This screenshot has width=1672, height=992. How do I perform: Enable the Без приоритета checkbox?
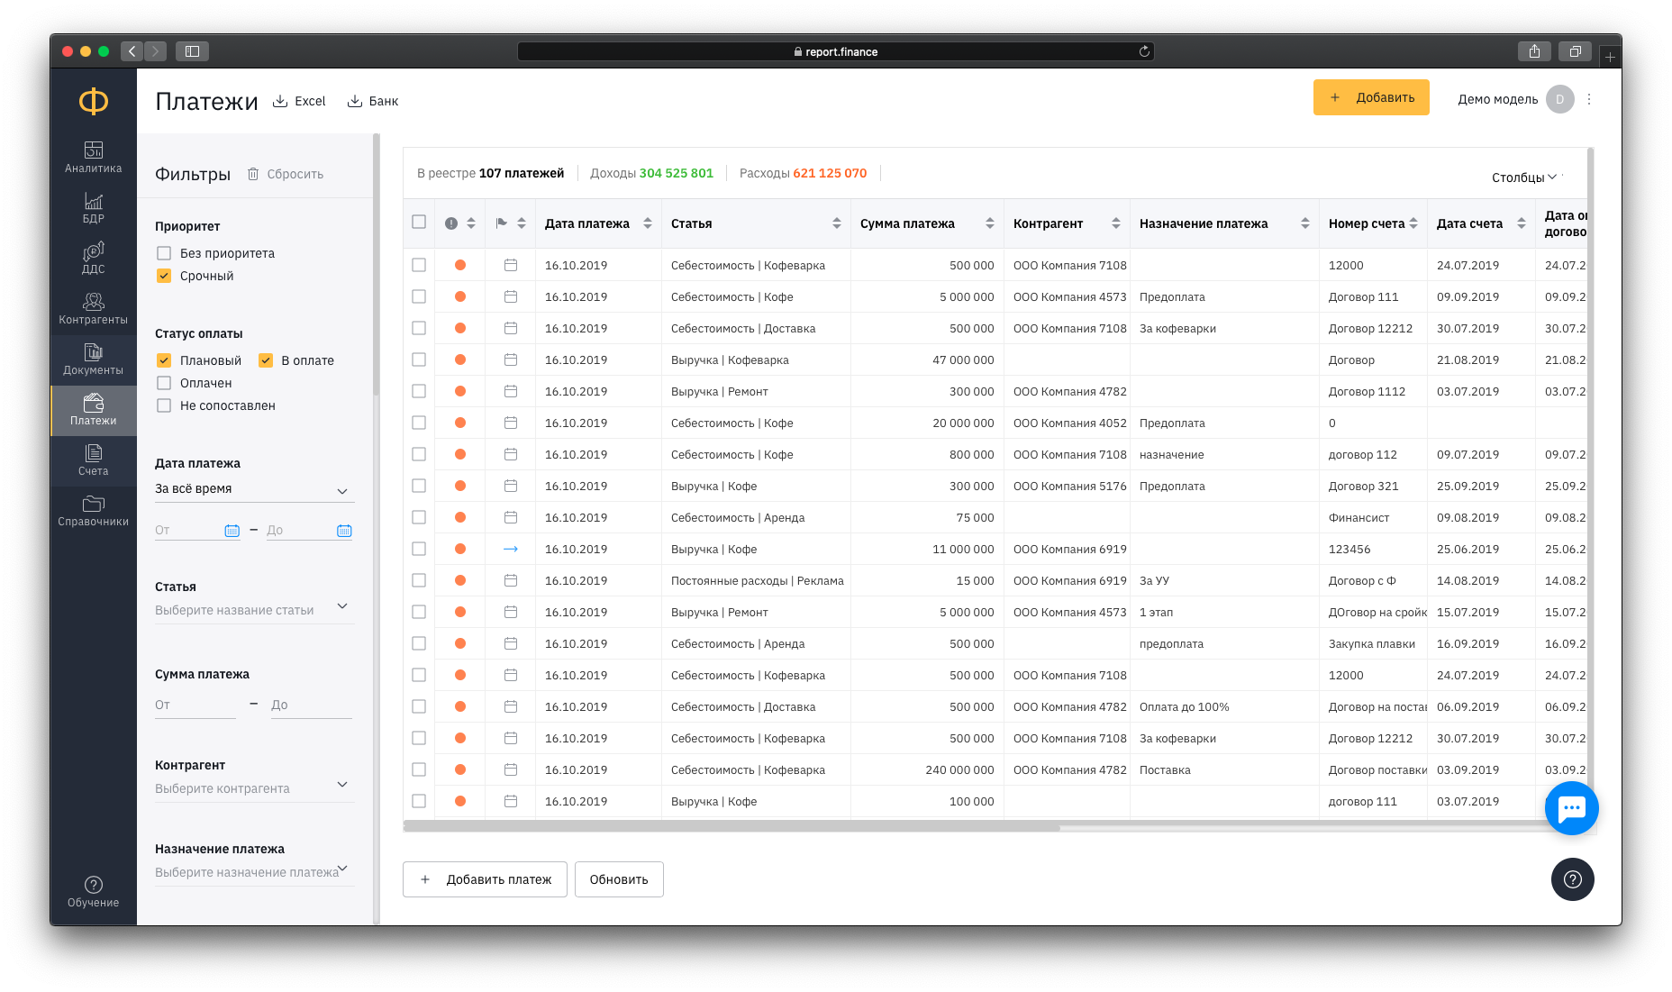(164, 253)
